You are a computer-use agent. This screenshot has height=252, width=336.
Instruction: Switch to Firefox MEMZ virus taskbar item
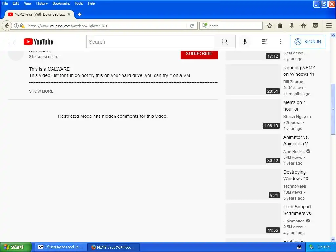coord(114,247)
